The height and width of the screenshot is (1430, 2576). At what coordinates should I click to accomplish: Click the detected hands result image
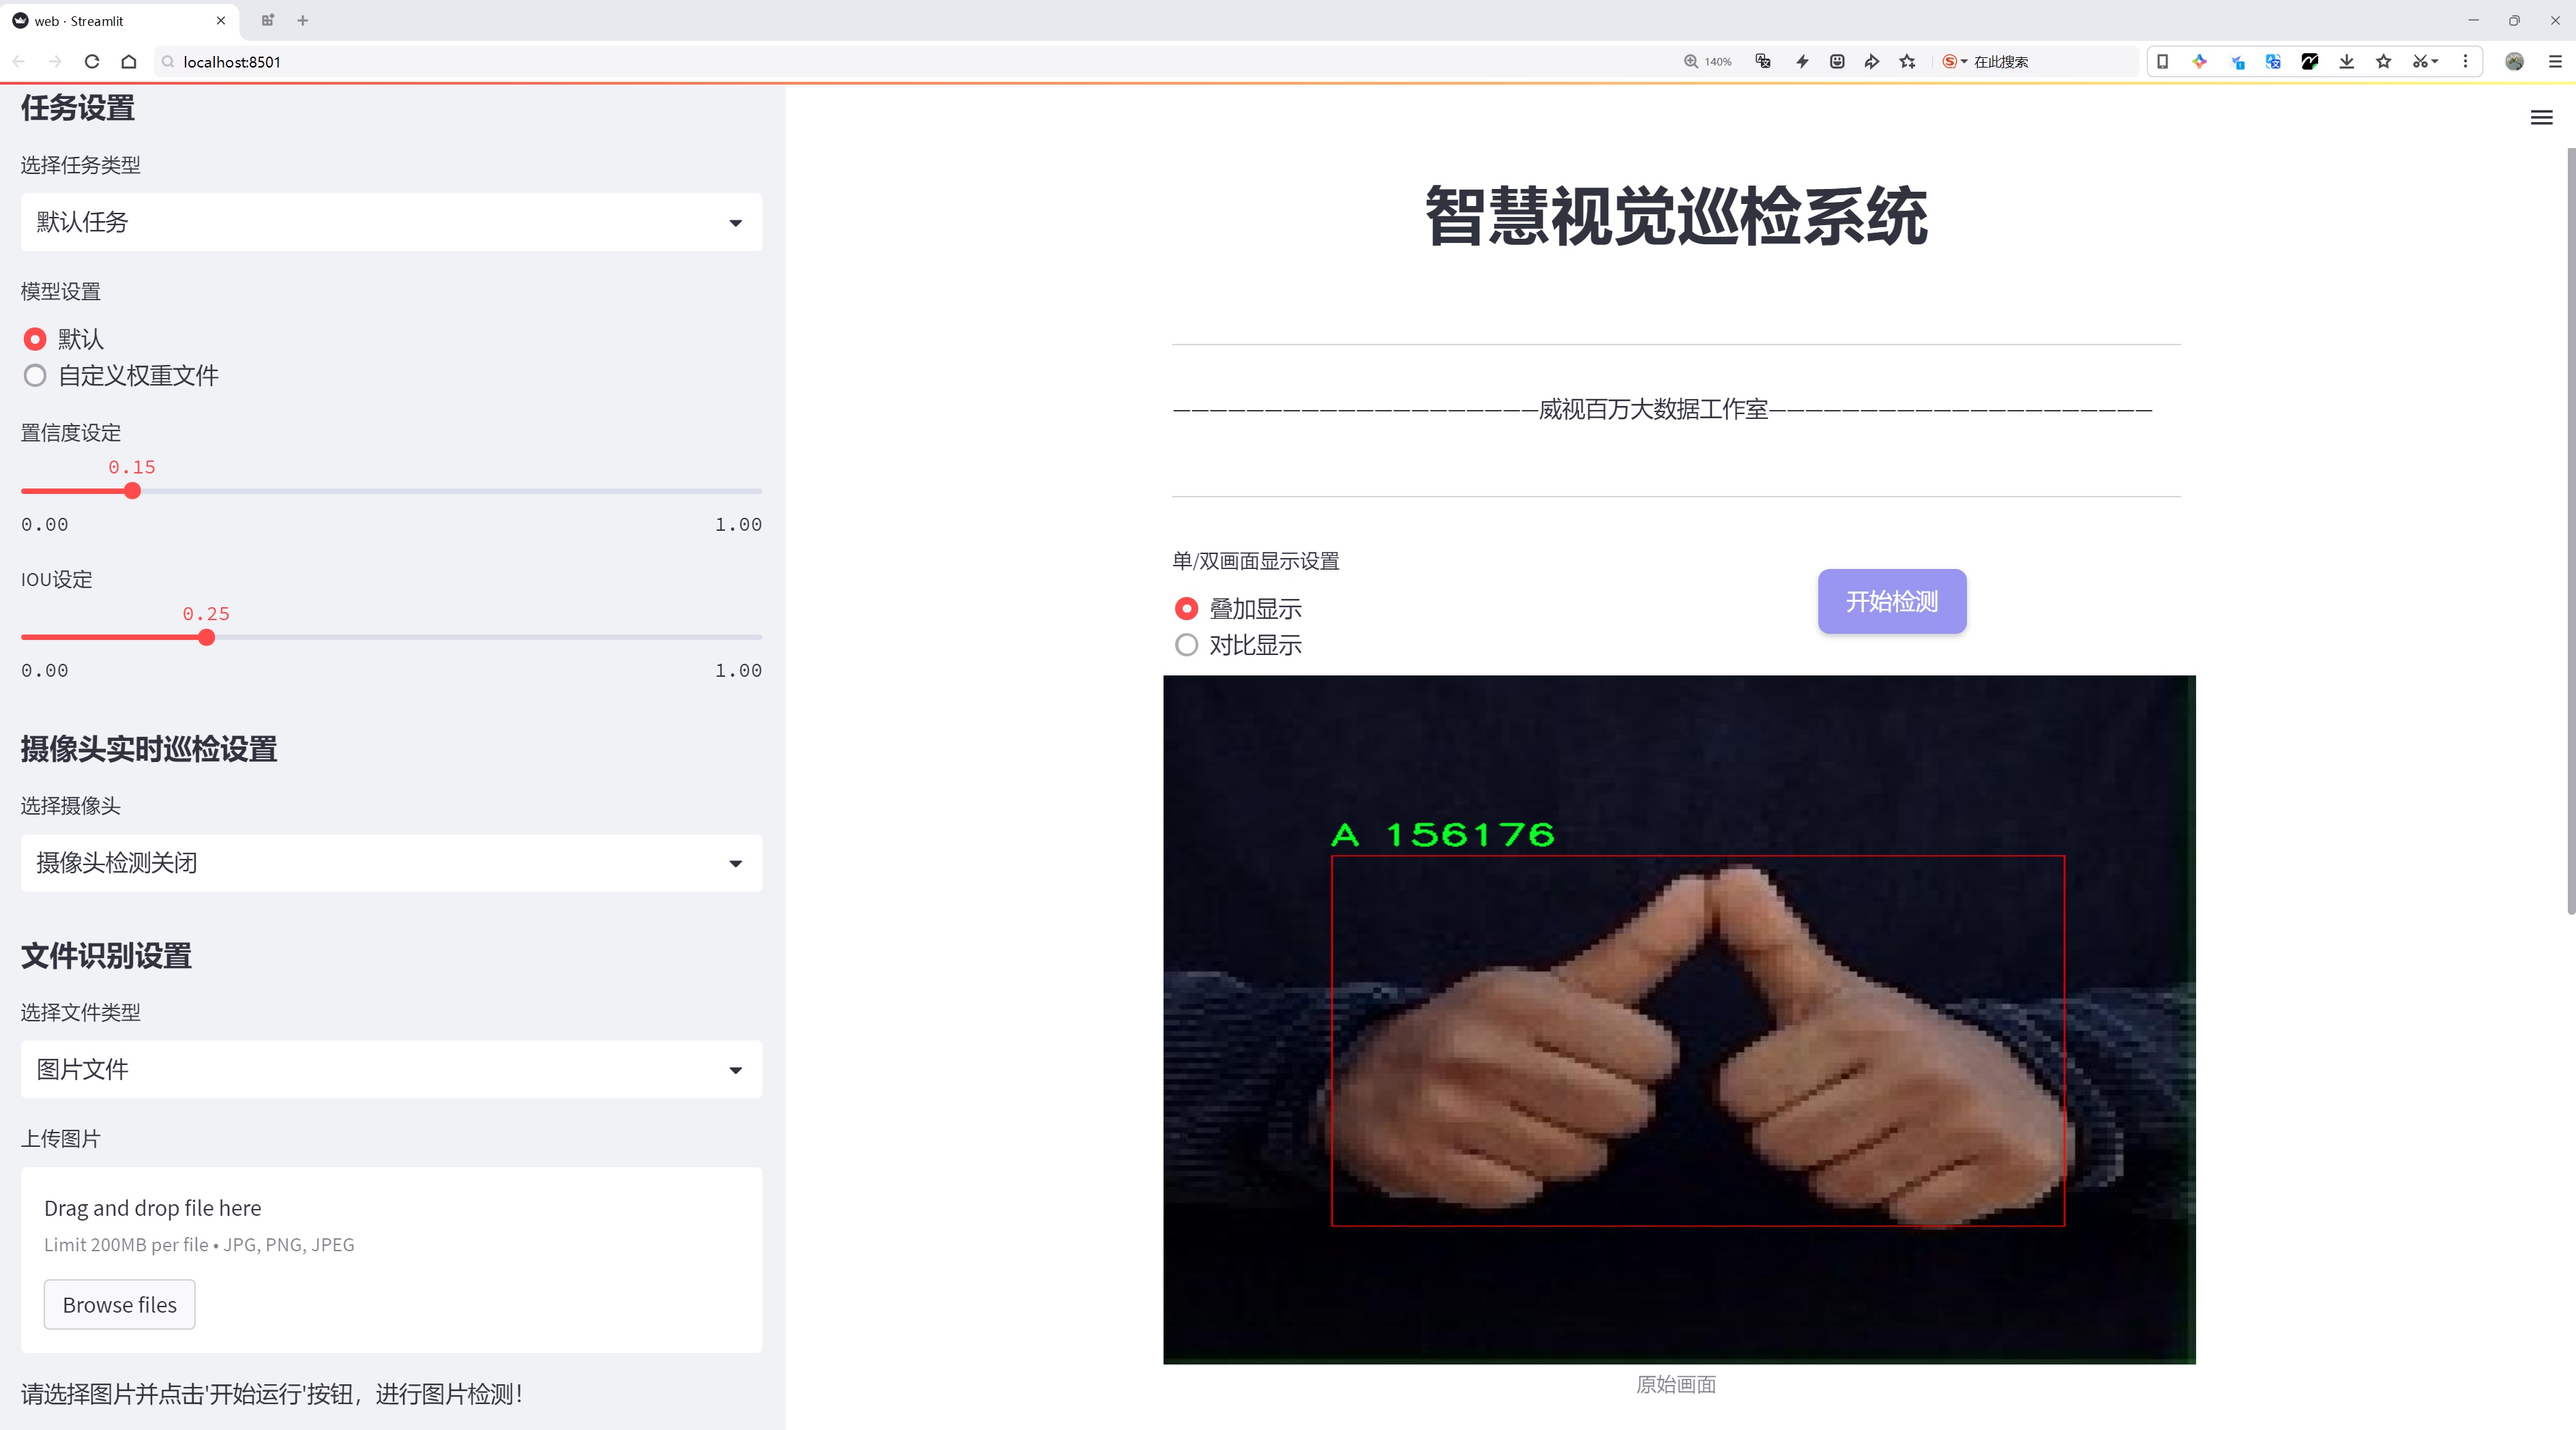(1679, 1020)
